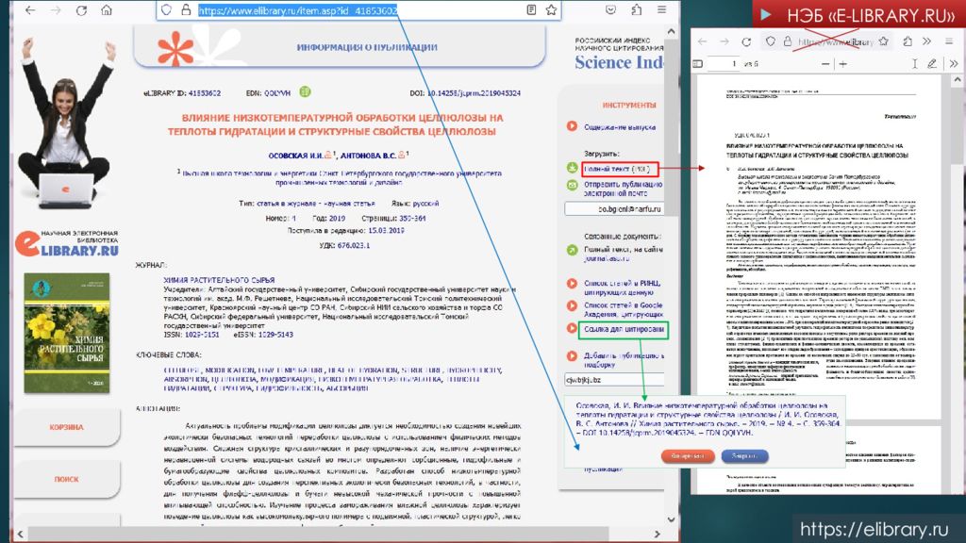The height and width of the screenshot is (543, 966).
Task: Click the Science Index logo
Action: [619, 61]
